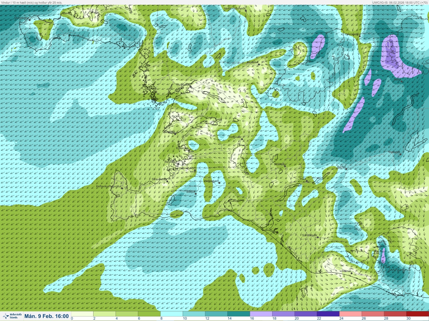Click the UWC/IG-IS 06.02.2026 18:00 UTC label
Image resolution: width=429 pixels, height=321 pixels.
pos(400,2)
